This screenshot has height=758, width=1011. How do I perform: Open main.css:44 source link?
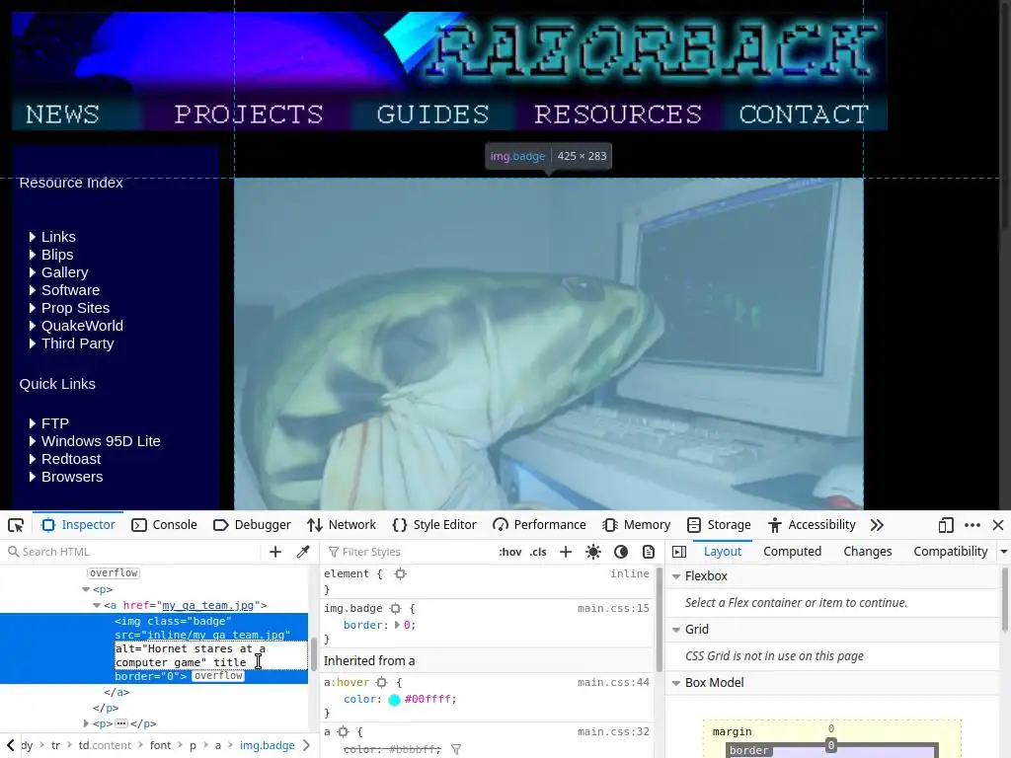click(x=613, y=683)
